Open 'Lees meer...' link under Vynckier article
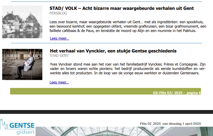 59,82
